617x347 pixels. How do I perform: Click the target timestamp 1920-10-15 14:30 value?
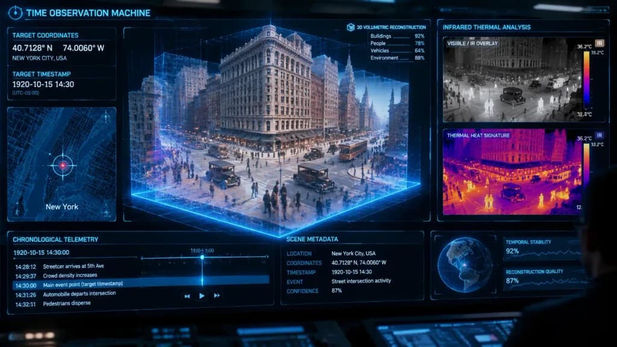pyautogui.click(x=43, y=84)
